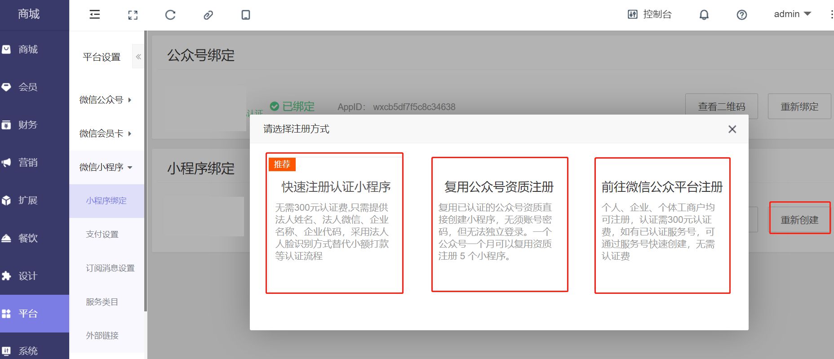Screen dimensions: 834x359
Task: Click the mobile device preview icon
Action: [246, 15]
